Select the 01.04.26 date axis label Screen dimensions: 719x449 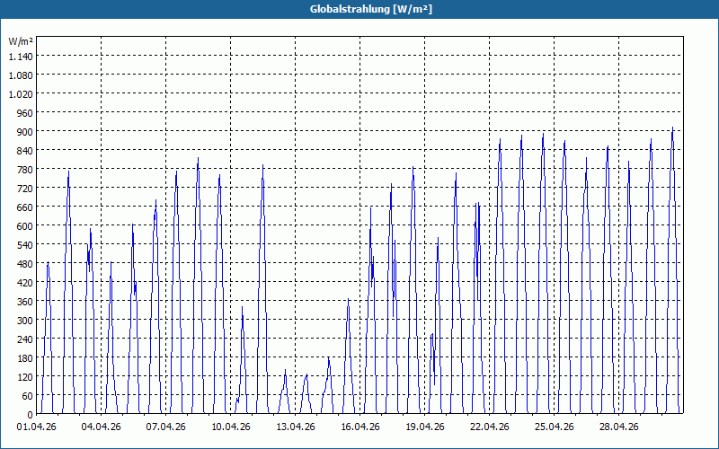coord(36,427)
